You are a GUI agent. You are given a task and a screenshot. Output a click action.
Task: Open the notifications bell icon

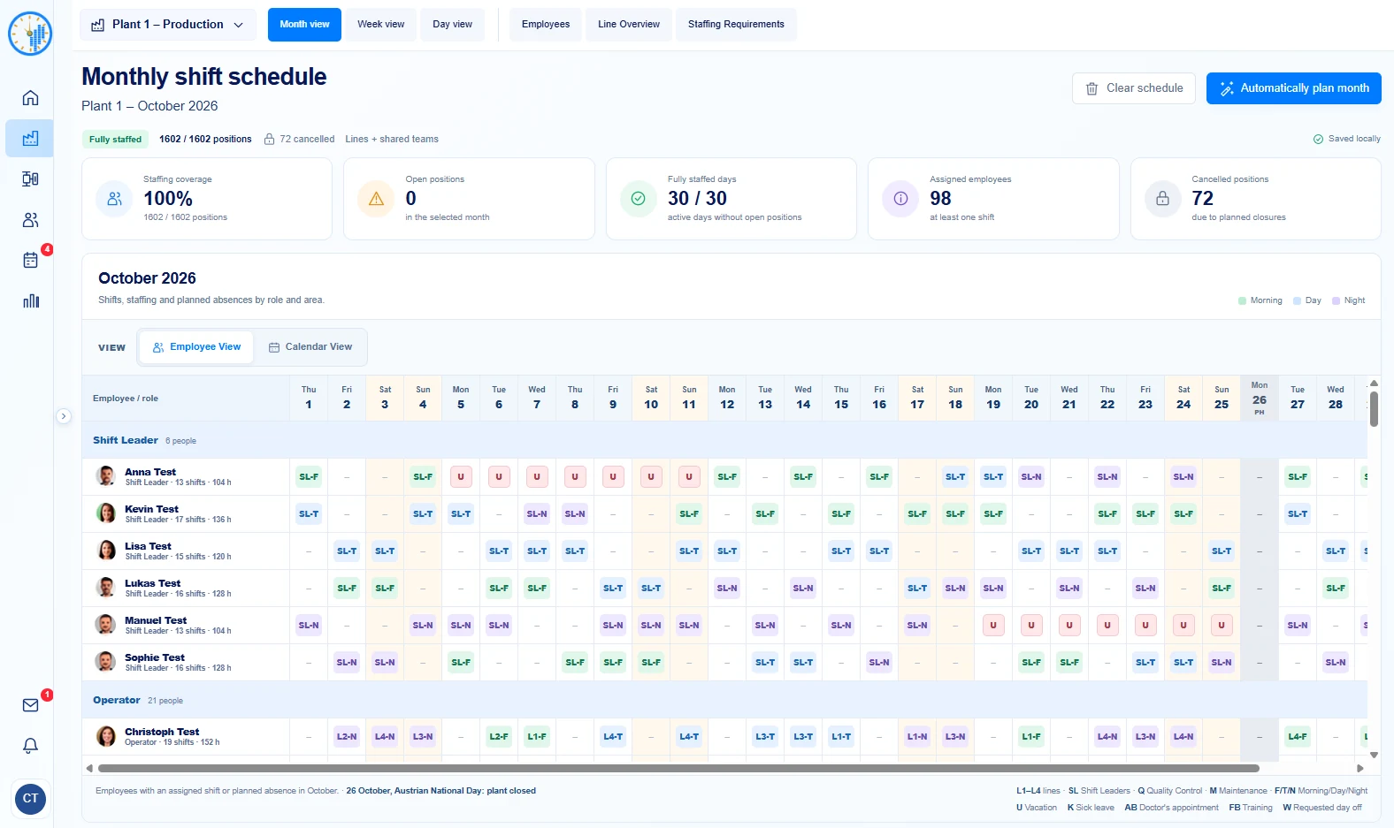point(30,746)
